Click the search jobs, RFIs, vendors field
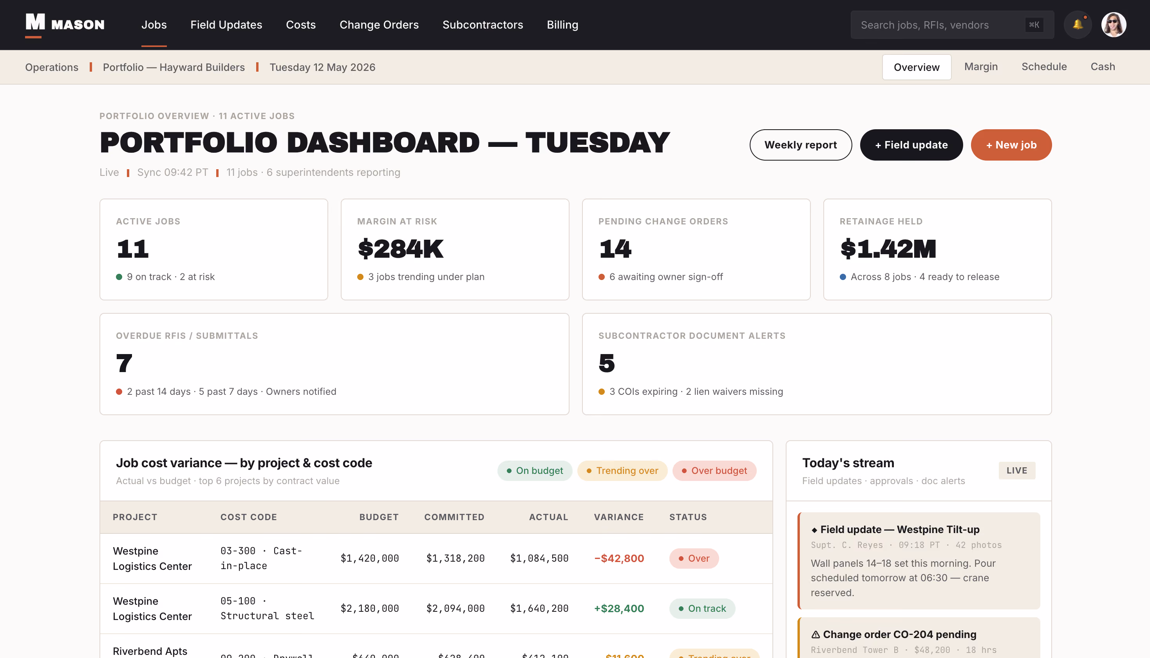 pyautogui.click(x=952, y=24)
